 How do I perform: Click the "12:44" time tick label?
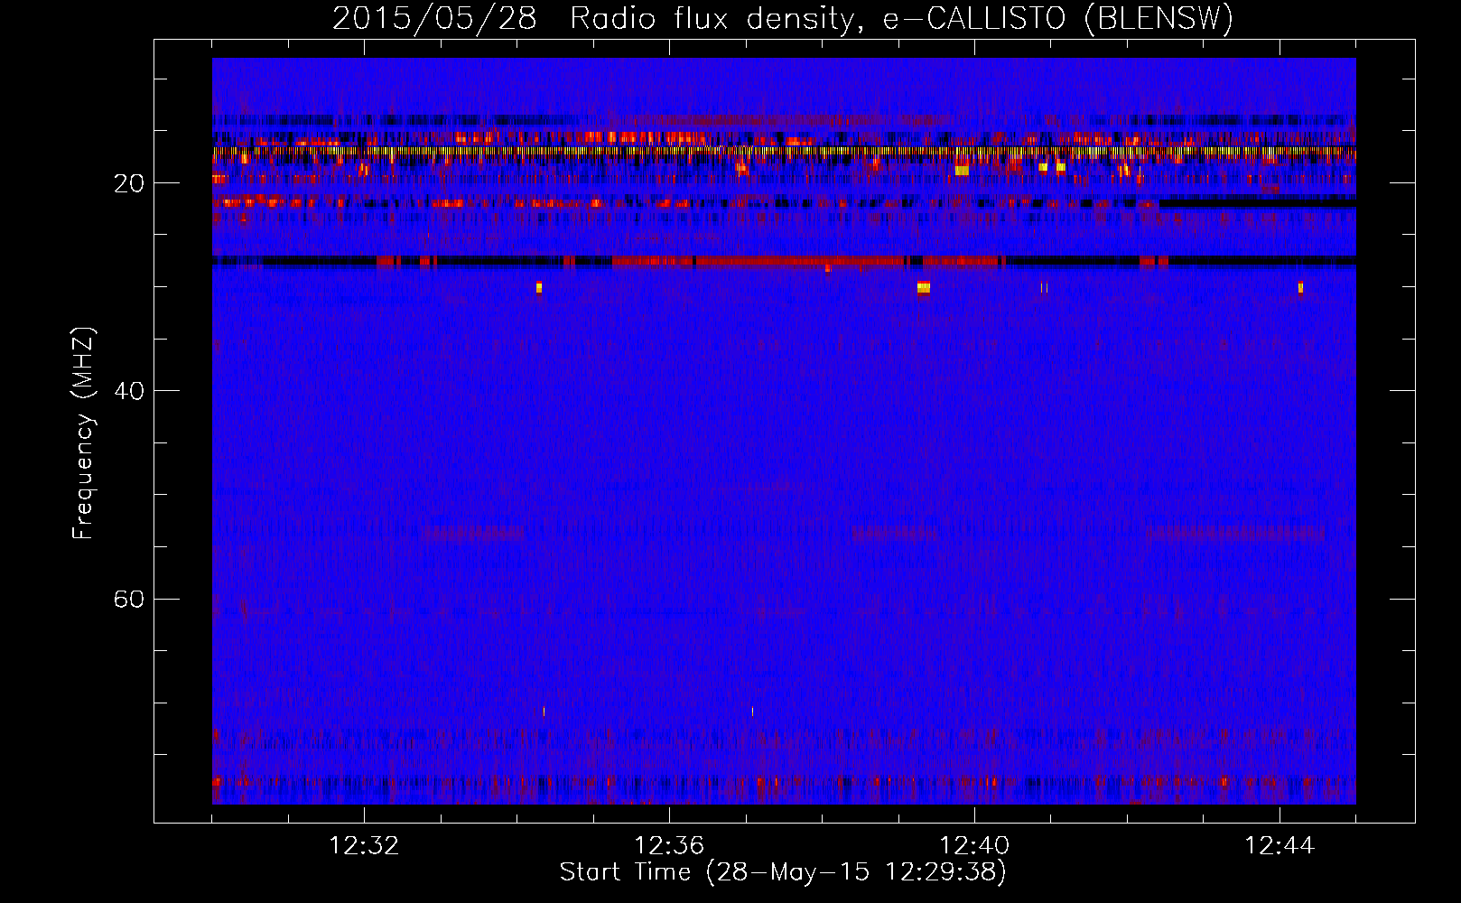tap(1280, 846)
